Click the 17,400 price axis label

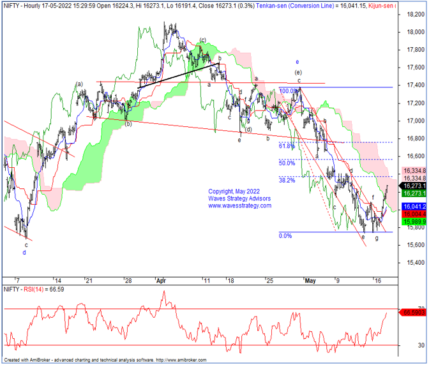point(416,86)
